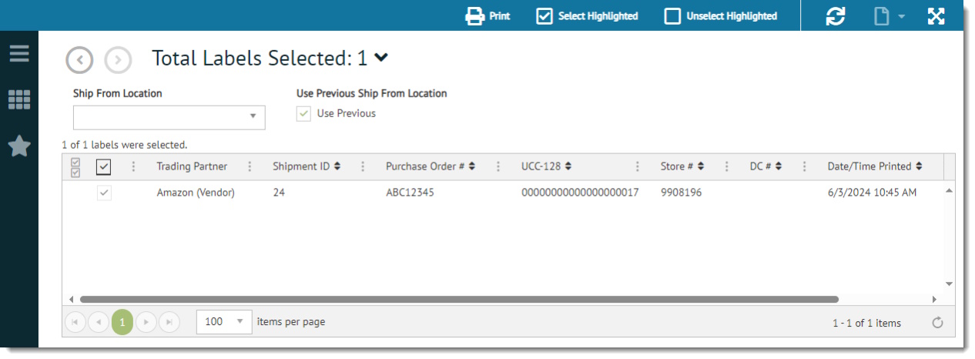Image resolution: width=975 pixels, height=359 pixels.
Task: Open the apps grid icon in sidebar
Action: pos(19,99)
